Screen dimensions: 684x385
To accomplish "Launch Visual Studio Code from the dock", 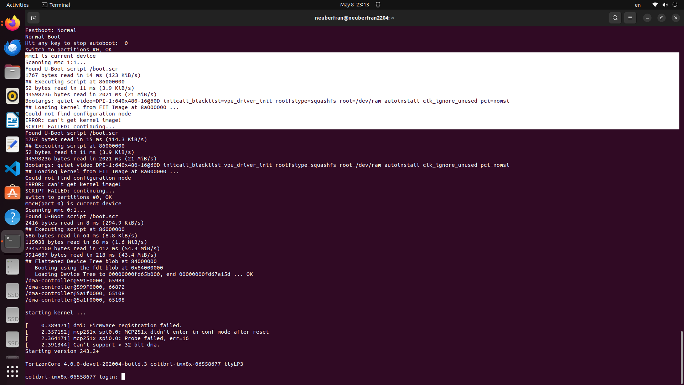I will point(12,169).
